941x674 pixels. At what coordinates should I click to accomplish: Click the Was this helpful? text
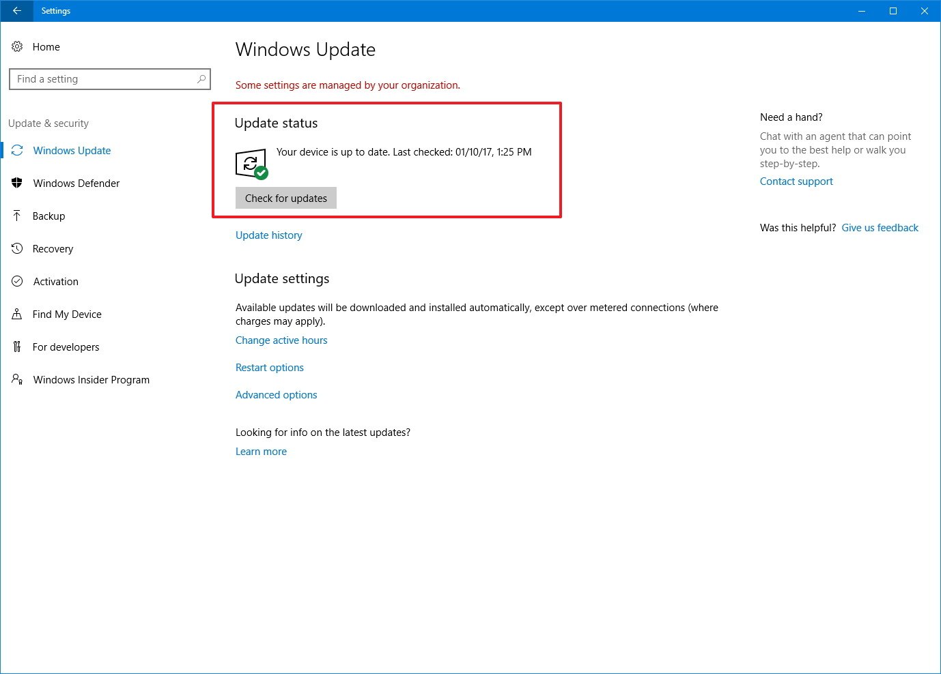click(798, 227)
